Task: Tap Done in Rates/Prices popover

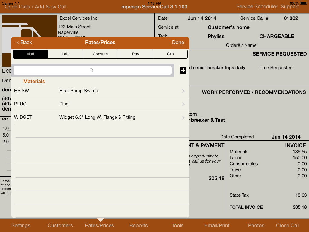Action: 178,43
